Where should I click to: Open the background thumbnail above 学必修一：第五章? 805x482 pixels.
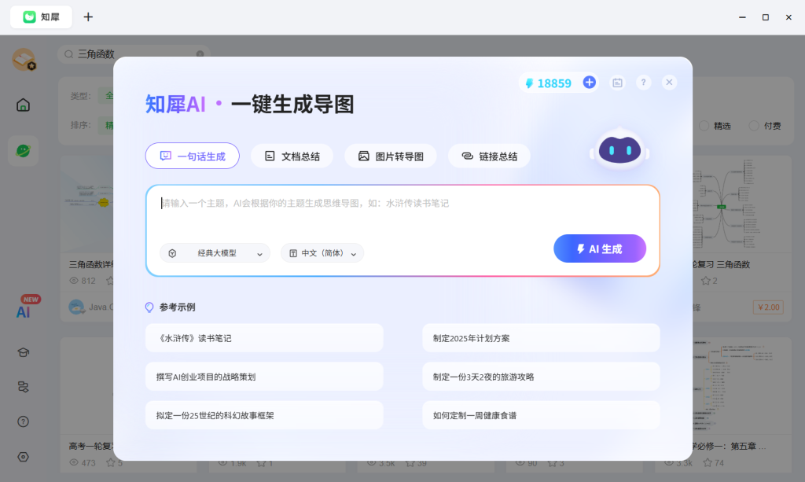tap(741, 386)
